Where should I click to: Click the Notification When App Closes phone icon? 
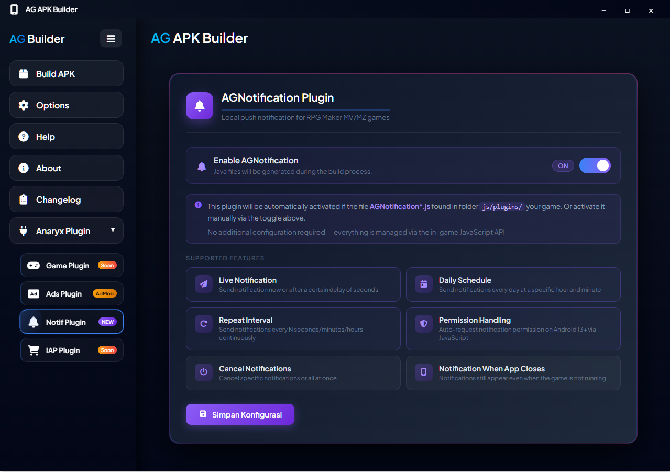(x=424, y=372)
